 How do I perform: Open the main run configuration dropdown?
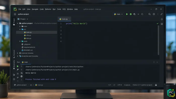118,14
